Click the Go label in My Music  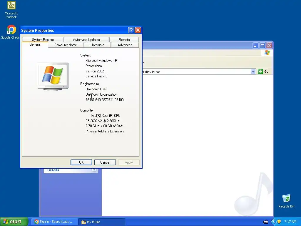266,72
